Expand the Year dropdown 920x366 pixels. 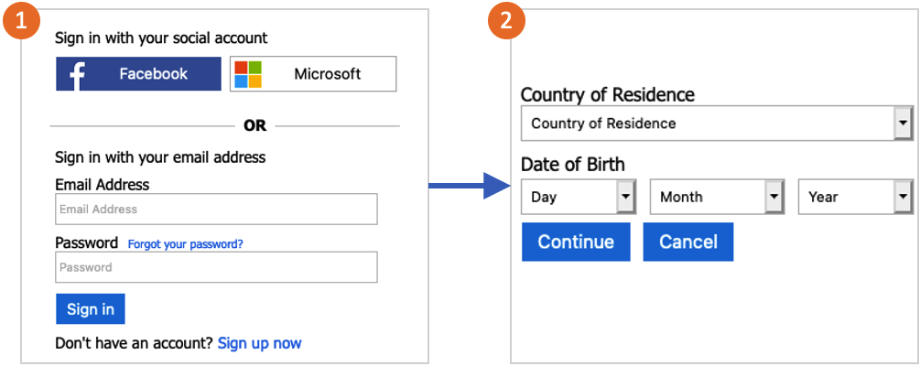(x=856, y=197)
